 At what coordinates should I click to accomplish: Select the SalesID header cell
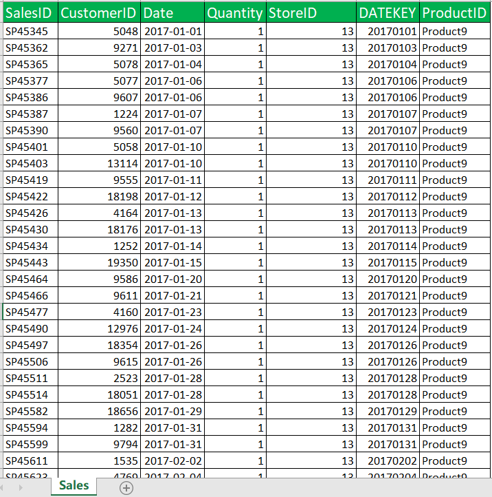pos(30,12)
